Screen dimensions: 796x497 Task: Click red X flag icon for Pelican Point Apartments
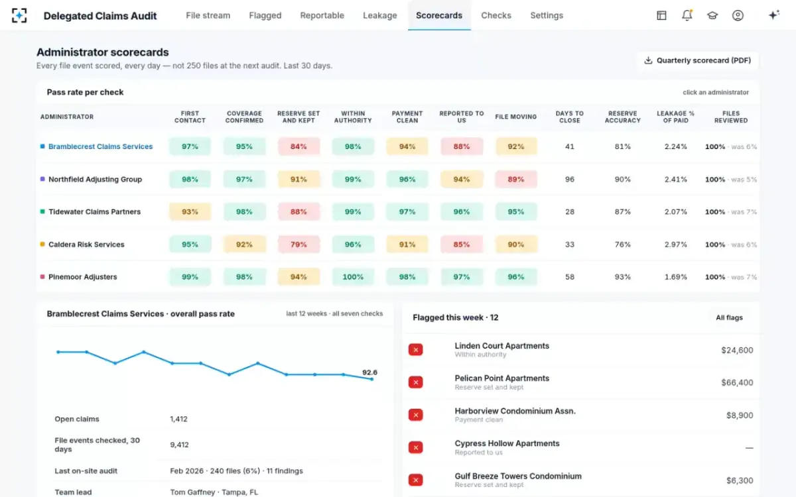coord(416,382)
